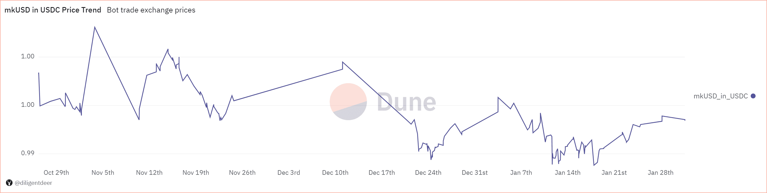767x193 pixels.
Task: Select the Jan 14th date label
Action: click(x=567, y=173)
